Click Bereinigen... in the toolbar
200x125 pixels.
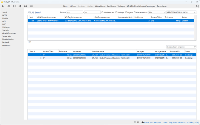[x=162, y=6]
